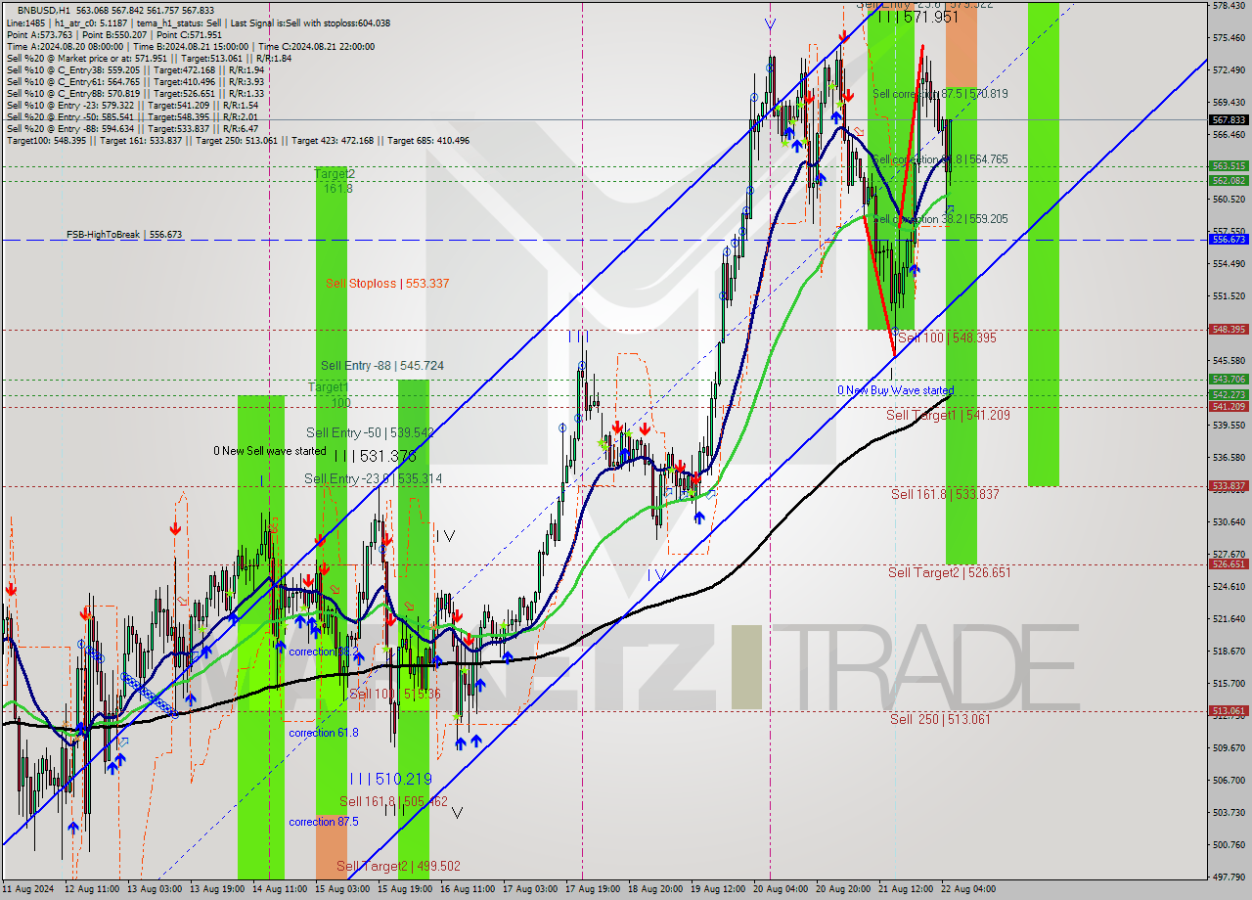Select the 'Sell 250 | 513.061' label
Screen dimensions: 1252x900
[940, 719]
